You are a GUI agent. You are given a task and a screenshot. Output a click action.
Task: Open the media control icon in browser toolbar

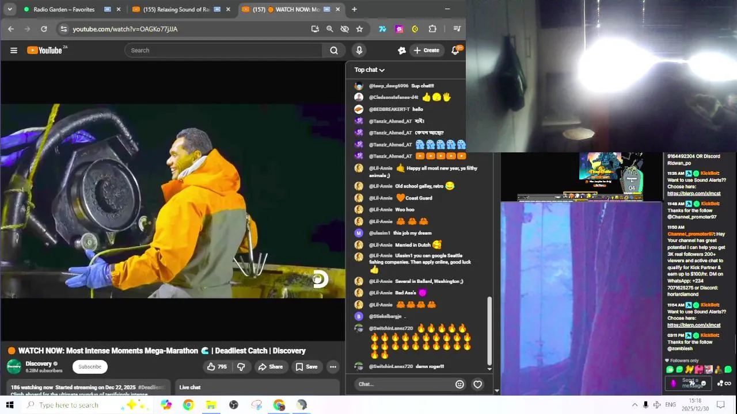pyautogui.click(x=457, y=29)
